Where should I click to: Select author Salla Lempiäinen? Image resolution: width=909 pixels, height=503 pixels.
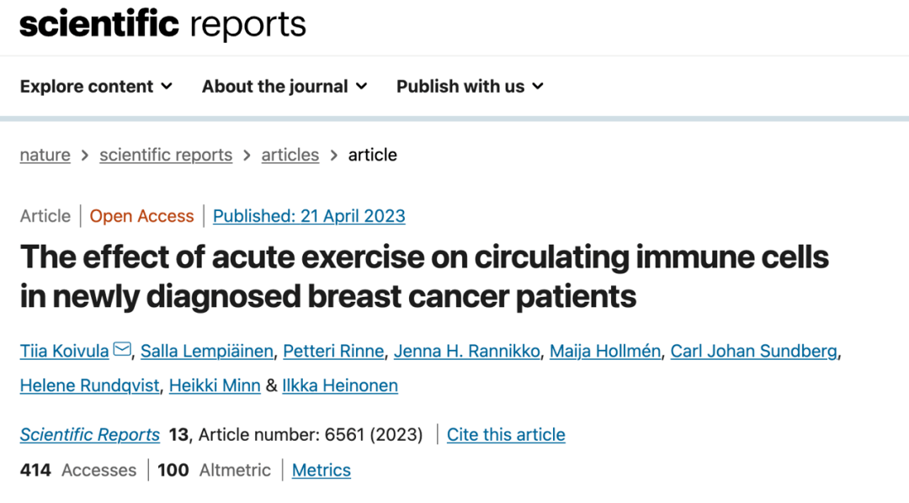[207, 351]
